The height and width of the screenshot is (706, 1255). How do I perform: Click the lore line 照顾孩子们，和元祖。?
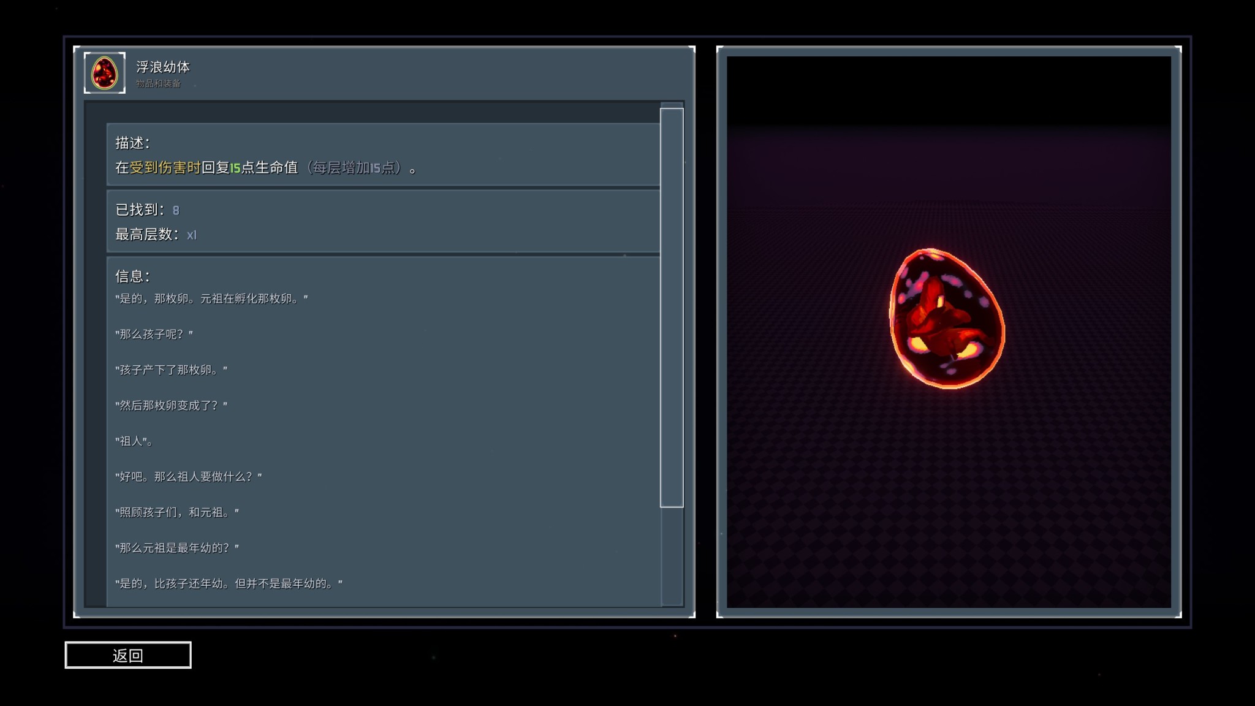point(177,512)
